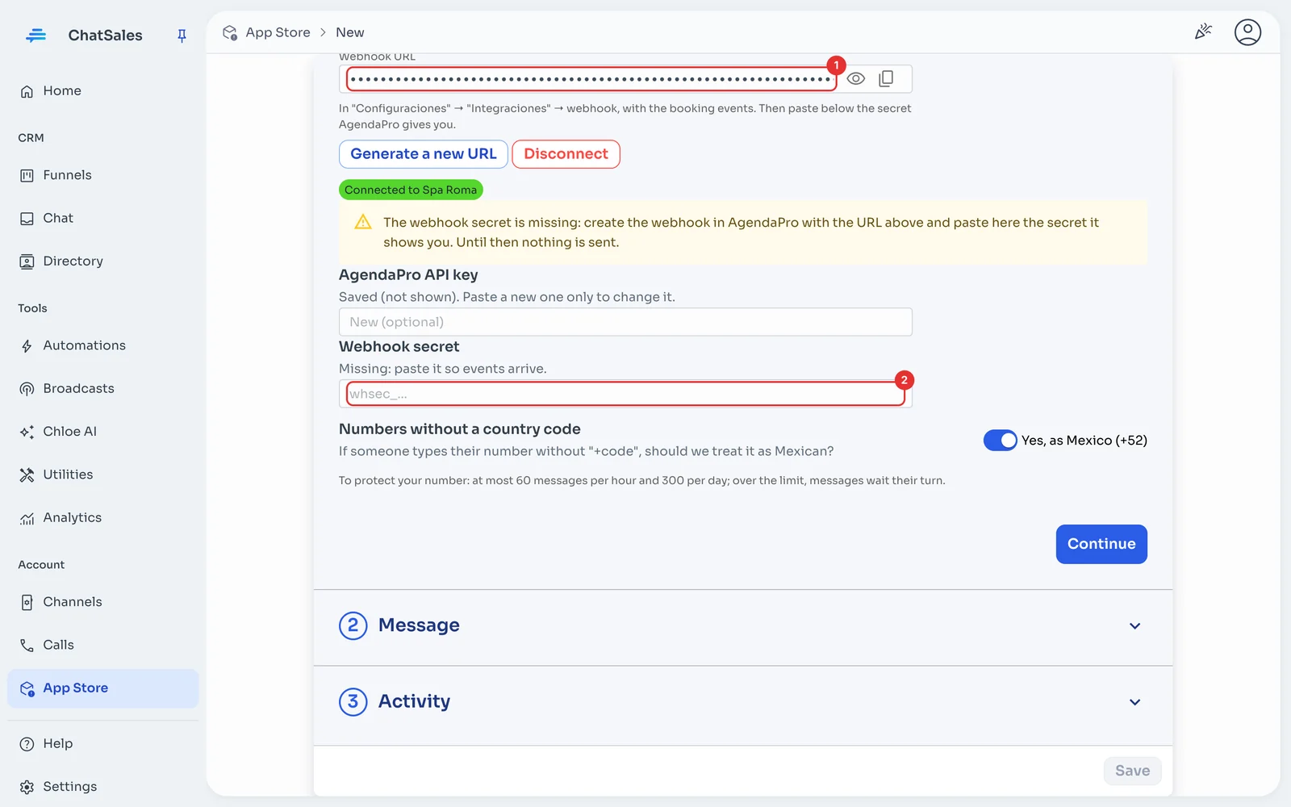Click the Calls handset icon

click(27, 645)
